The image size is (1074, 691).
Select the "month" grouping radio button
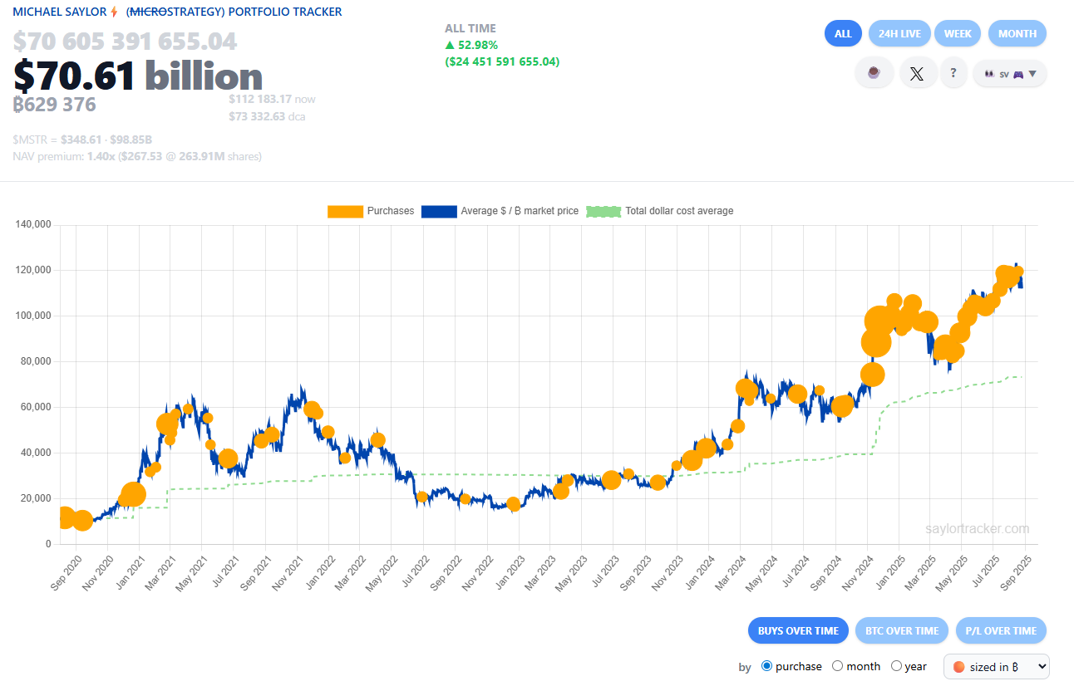(x=838, y=666)
